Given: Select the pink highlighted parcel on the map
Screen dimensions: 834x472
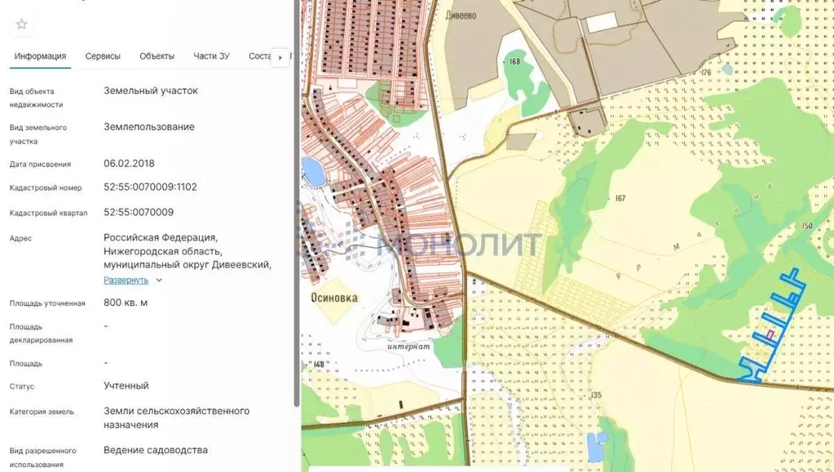Looking at the screenshot, I should tap(770, 335).
